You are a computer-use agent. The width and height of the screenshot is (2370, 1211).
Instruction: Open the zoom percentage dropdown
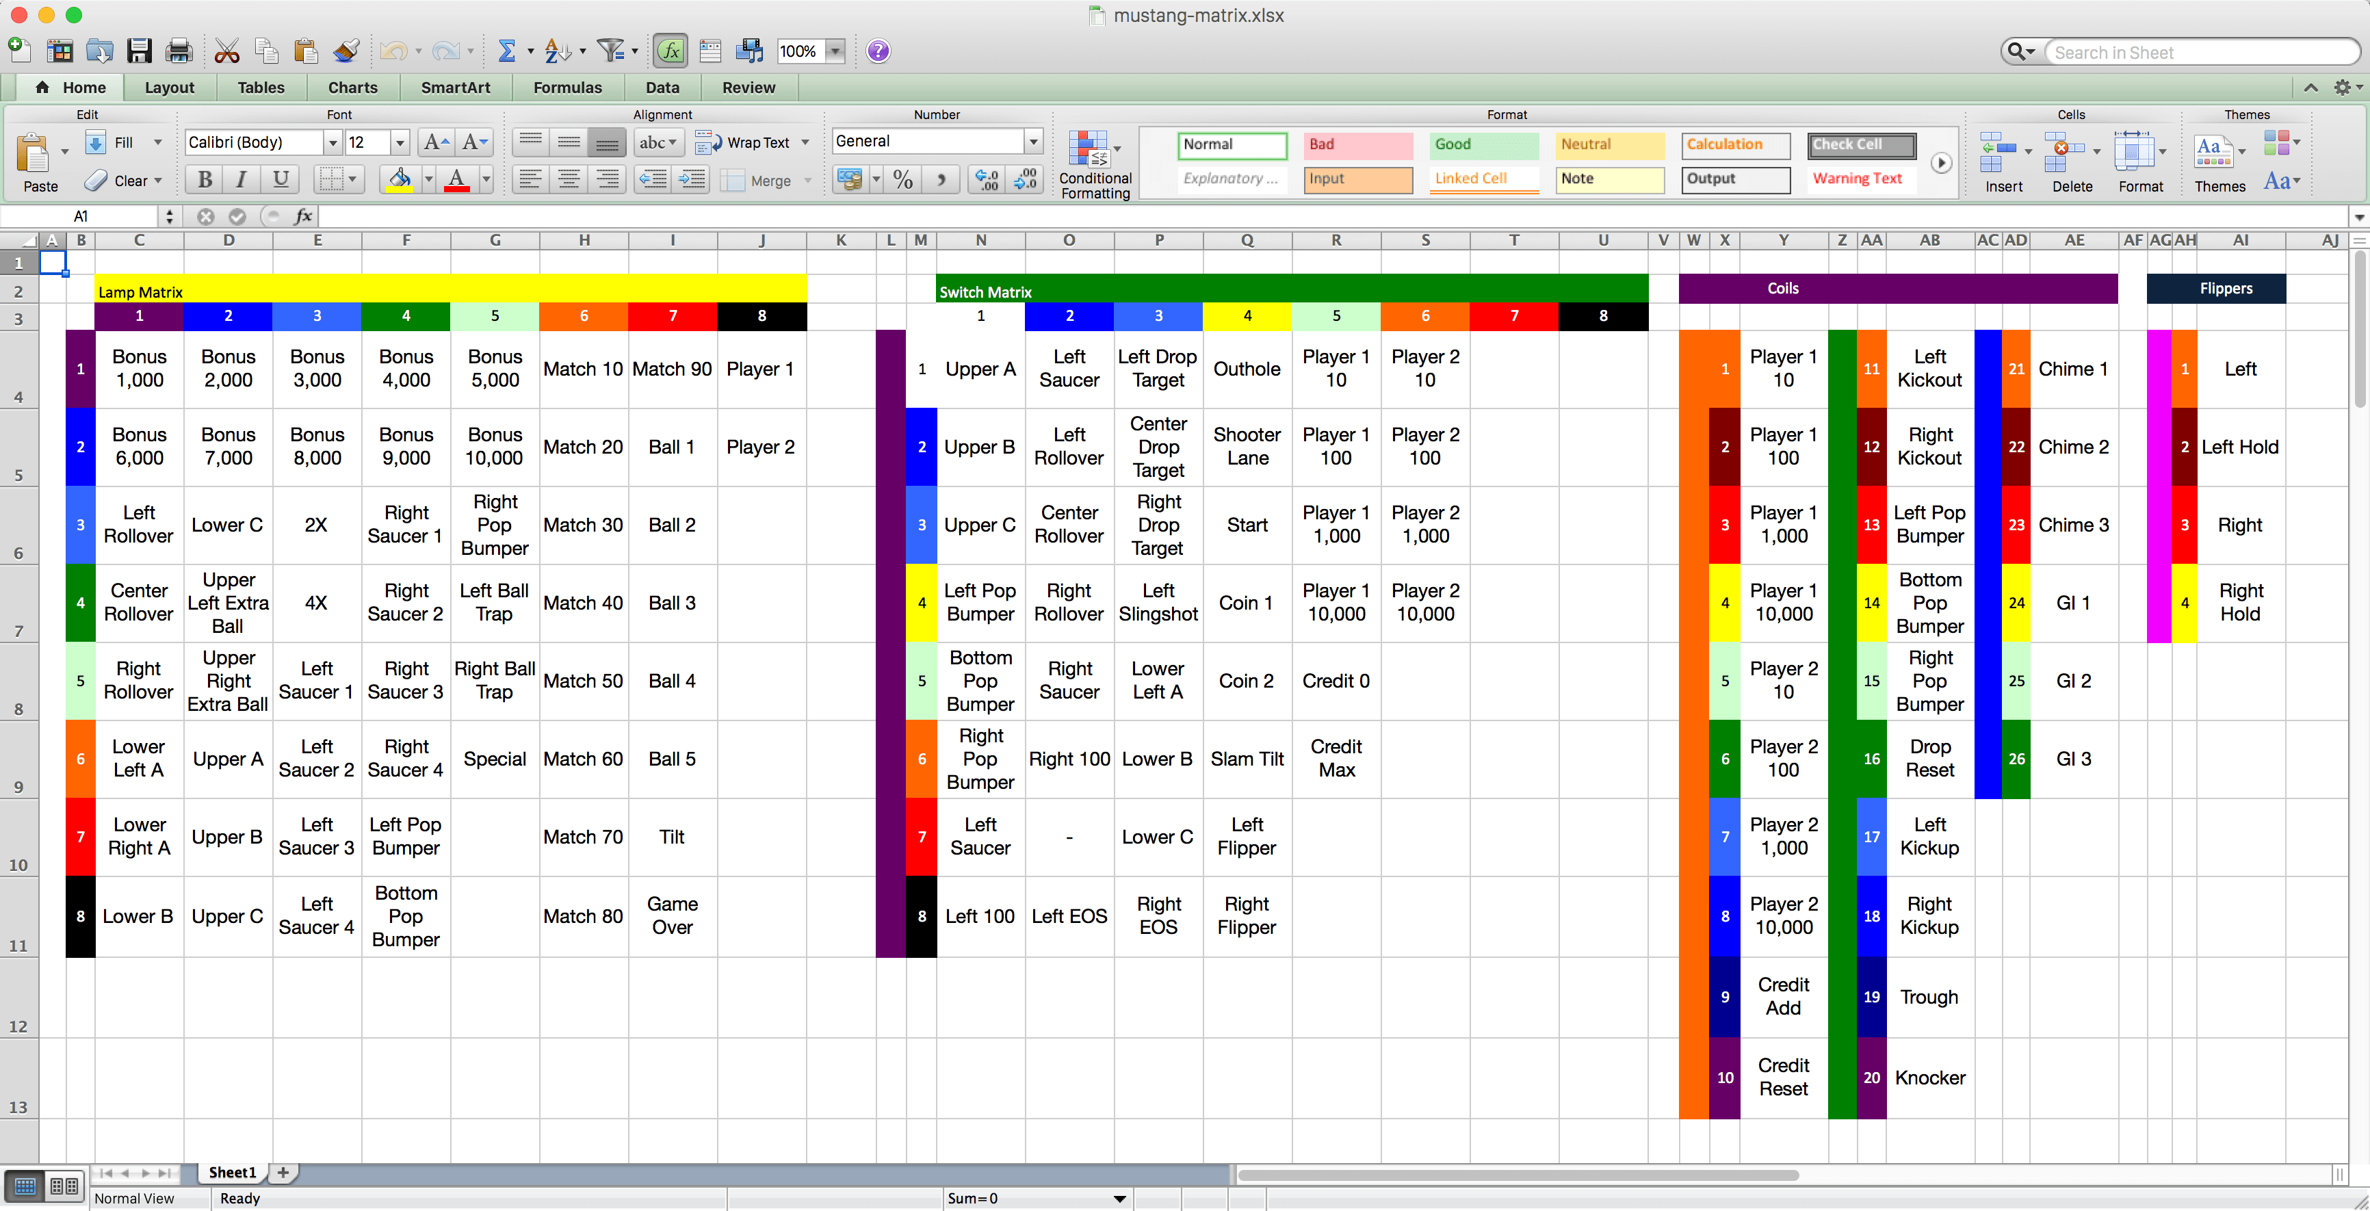click(835, 51)
